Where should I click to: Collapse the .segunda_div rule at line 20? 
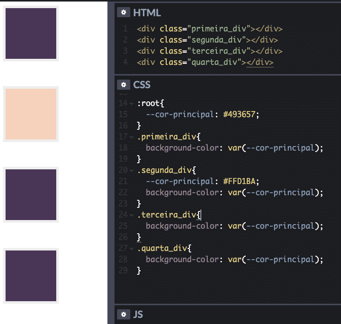point(132,170)
